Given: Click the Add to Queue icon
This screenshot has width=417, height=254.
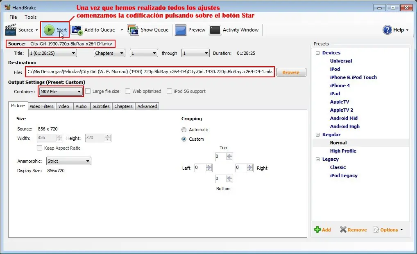Looking at the screenshot, I should point(77,30).
